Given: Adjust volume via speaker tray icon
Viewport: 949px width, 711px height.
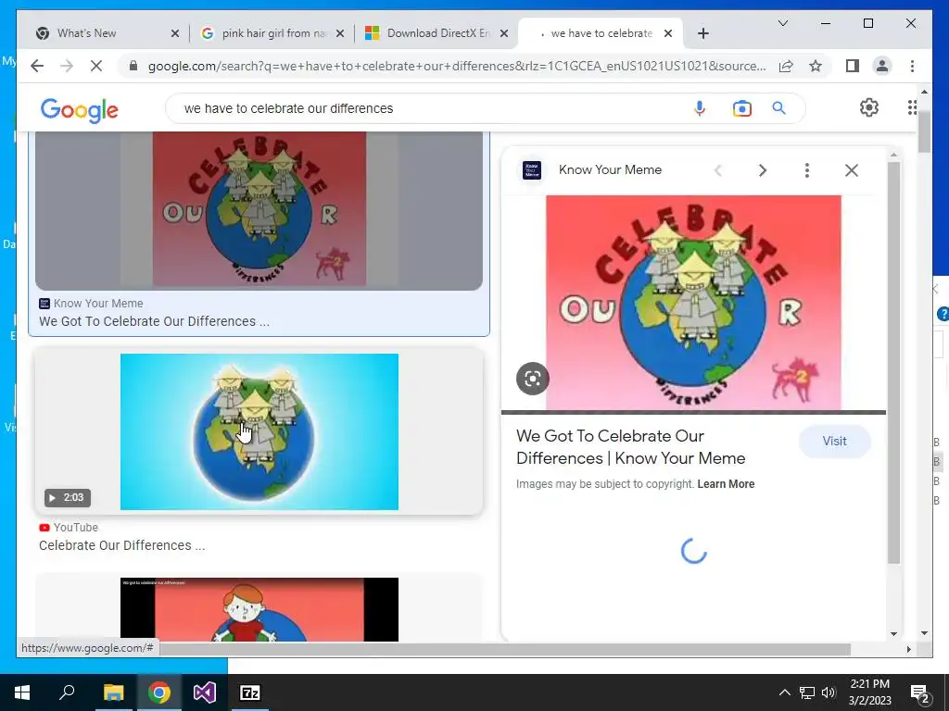Looking at the screenshot, I should pos(829,692).
